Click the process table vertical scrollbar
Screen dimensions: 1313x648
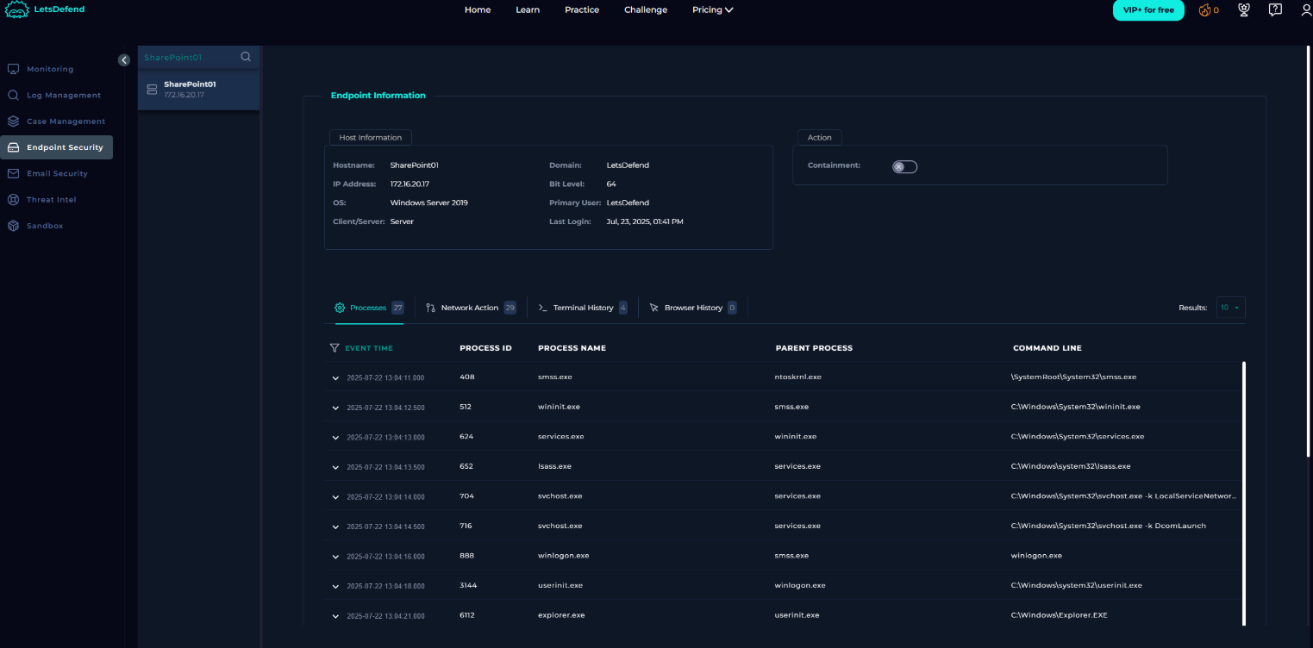pos(1243,493)
